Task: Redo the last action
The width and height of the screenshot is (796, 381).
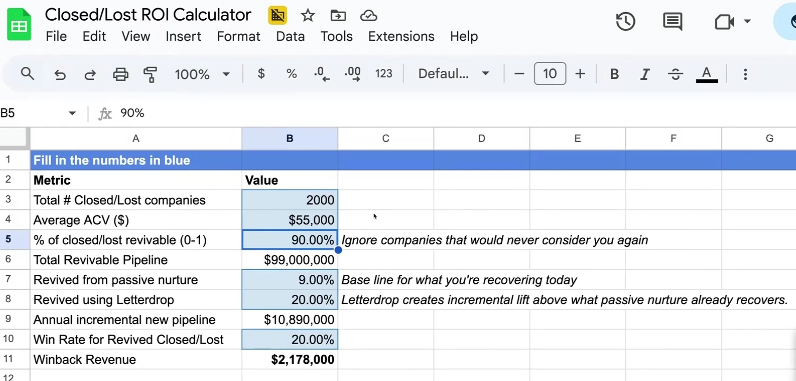Action: click(90, 74)
